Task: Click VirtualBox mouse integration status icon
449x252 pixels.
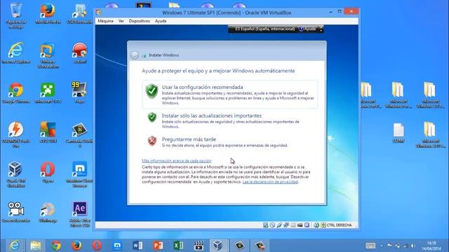Action: pos(316,225)
